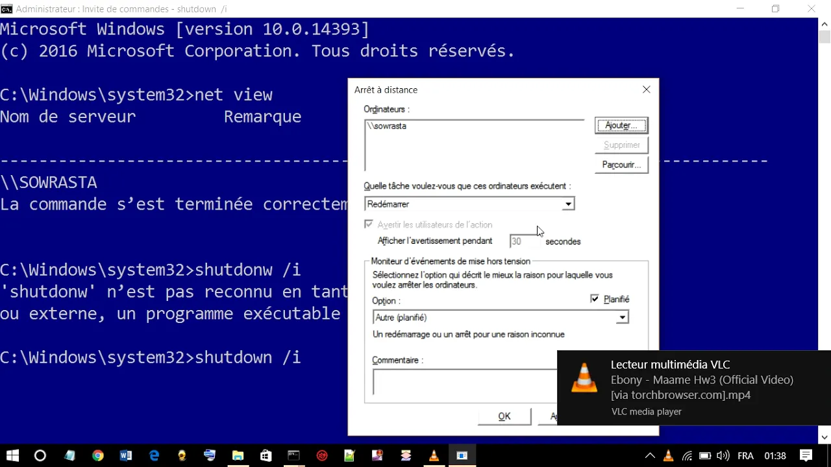Toggle the Planifié checkbox

(595, 299)
